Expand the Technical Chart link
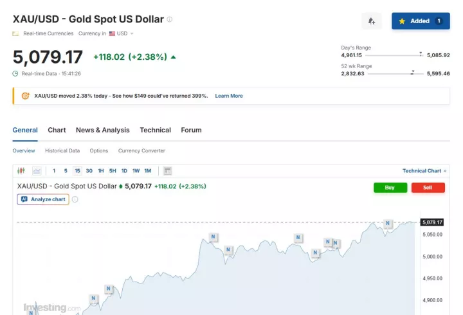 coord(424,171)
